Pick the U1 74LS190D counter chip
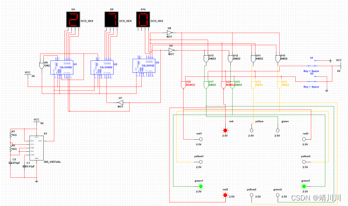Screen dimensions: 348x206 (62, 67)
